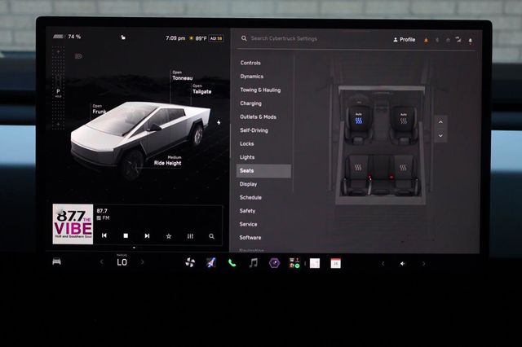Click the seat view down chevron
Image resolution: width=522 pixels, height=347 pixels.
coord(440,135)
